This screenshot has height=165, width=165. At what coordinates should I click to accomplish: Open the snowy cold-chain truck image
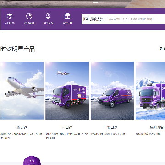pos(150,91)
